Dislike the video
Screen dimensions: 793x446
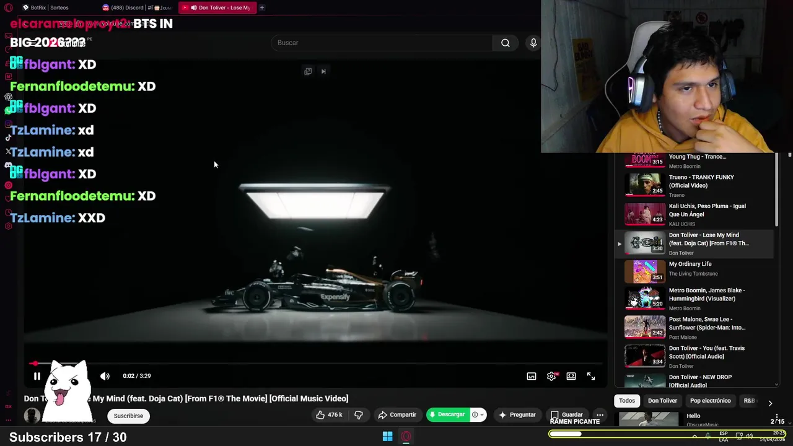point(359,415)
